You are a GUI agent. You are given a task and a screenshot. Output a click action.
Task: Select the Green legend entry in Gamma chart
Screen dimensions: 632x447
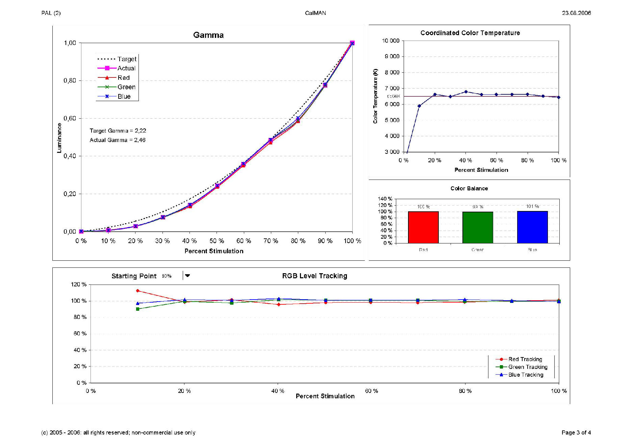(117, 87)
